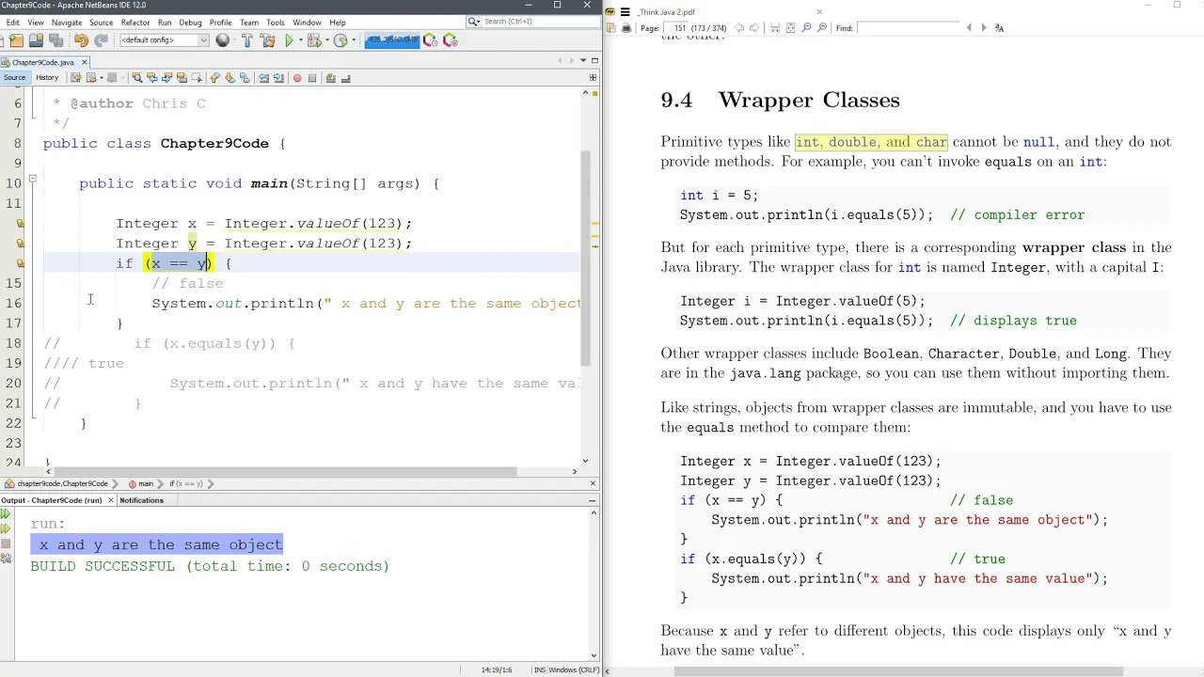Click the PDF viewer hamburger menu icon

click(x=625, y=12)
